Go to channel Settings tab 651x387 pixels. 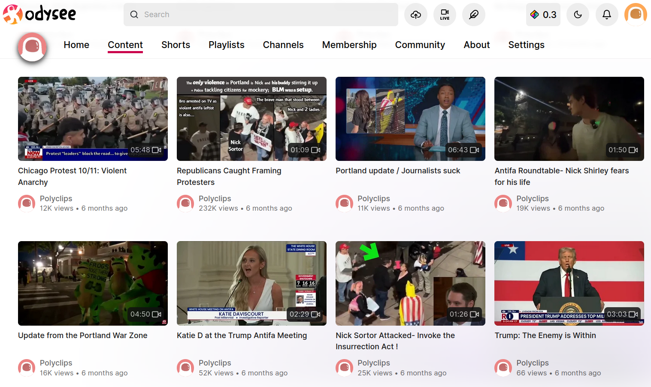coord(526,45)
